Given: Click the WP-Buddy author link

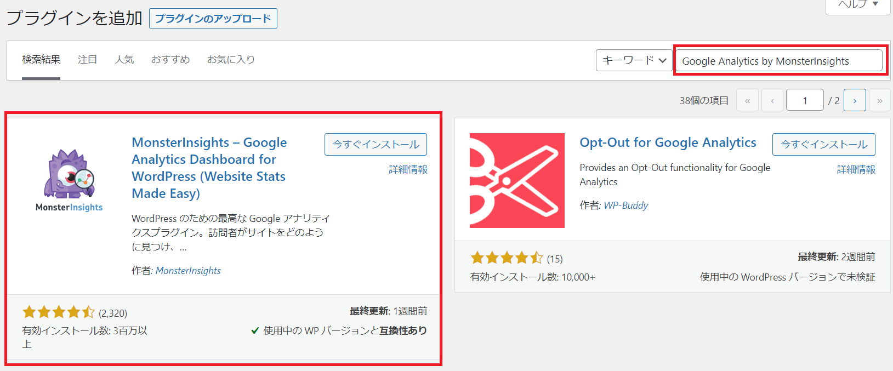Looking at the screenshot, I should point(626,205).
